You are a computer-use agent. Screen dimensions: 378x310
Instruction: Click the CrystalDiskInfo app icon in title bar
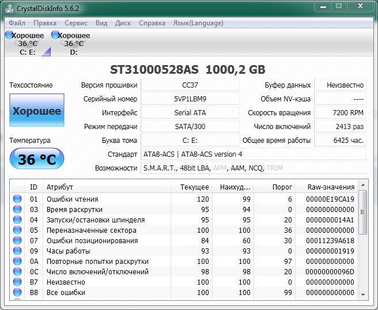10,8
